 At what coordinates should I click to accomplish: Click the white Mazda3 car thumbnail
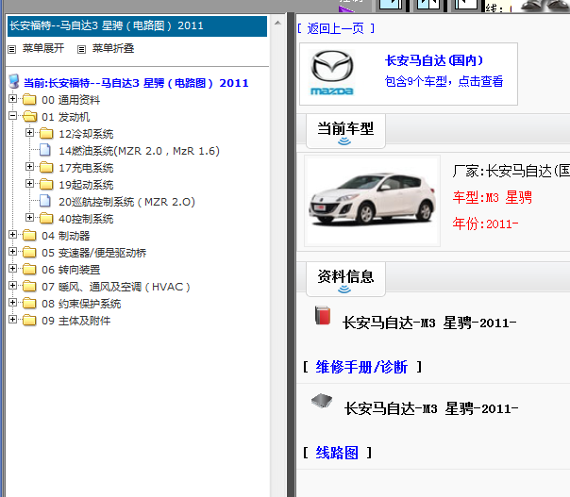pyautogui.click(x=372, y=201)
